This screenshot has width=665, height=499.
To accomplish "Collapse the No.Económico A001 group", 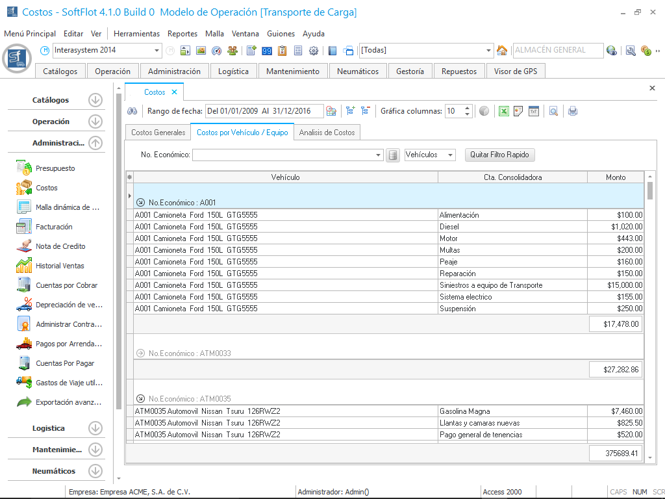I will (x=140, y=203).
